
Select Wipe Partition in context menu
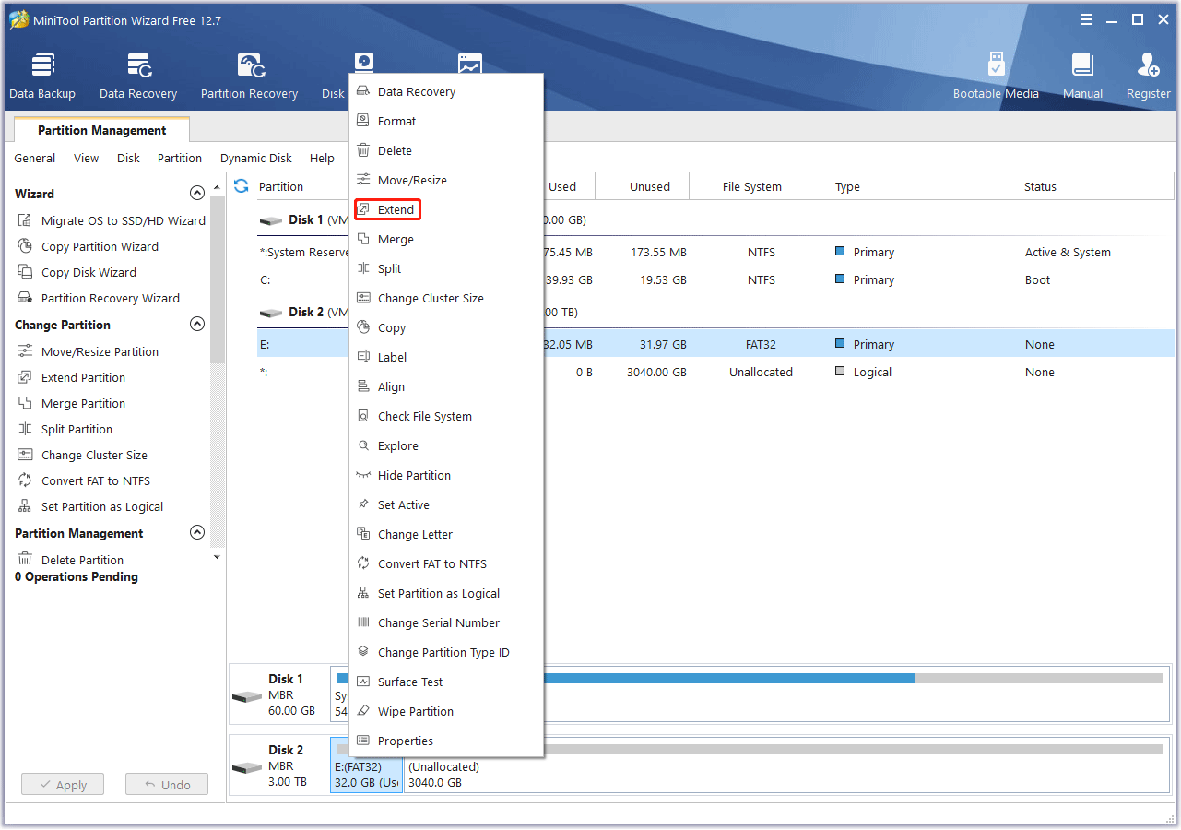point(446,711)
